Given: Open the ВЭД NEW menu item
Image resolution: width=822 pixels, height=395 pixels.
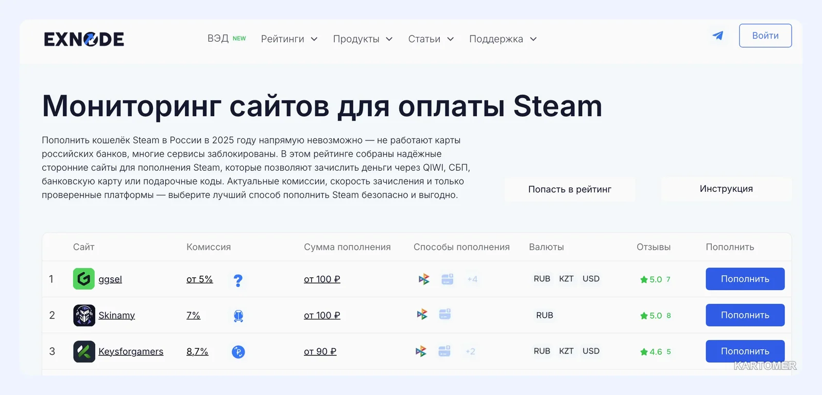Looking at the screenshot, I should (x=227, y=39).
